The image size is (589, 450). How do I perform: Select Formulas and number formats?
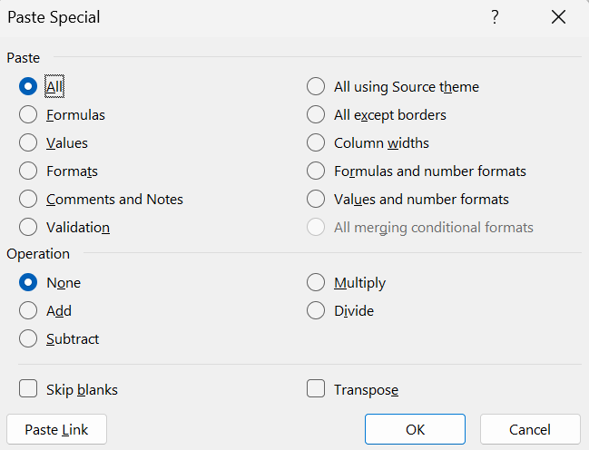(x=316, y=171)
